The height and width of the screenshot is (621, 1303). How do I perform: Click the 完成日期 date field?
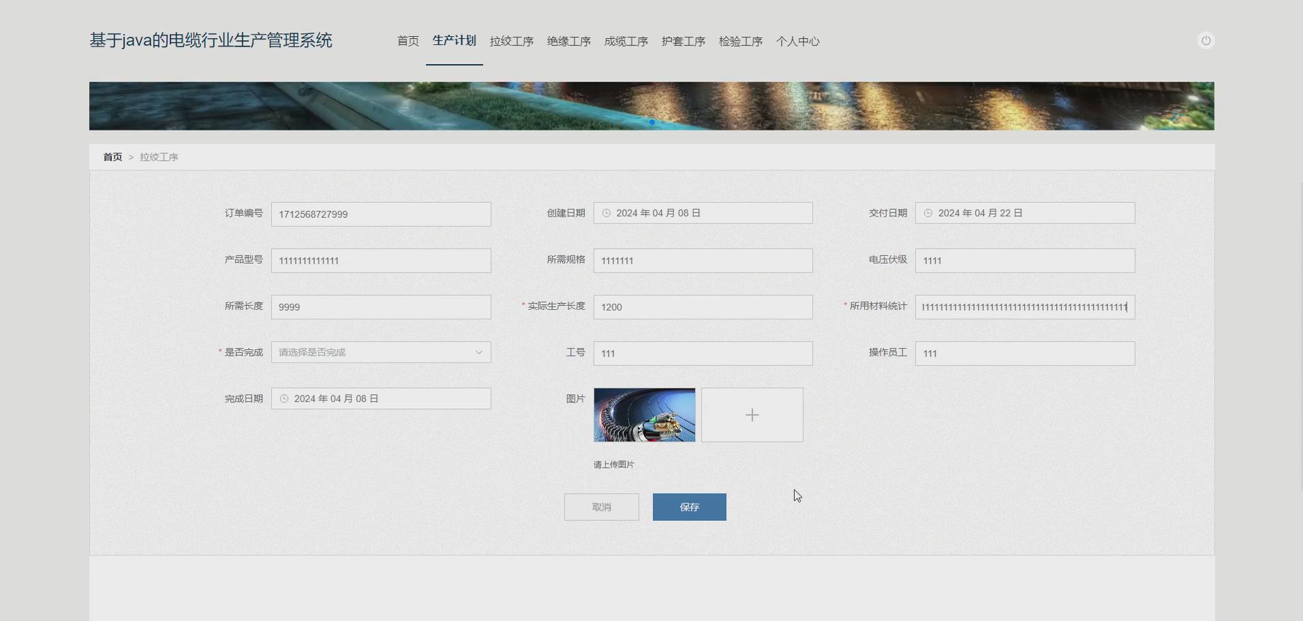pyautogui.click(x=381, y=398)
